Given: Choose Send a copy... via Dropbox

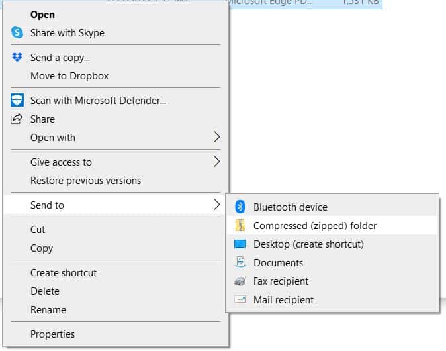Looking at the screenshot, I should tap(116, 58).
